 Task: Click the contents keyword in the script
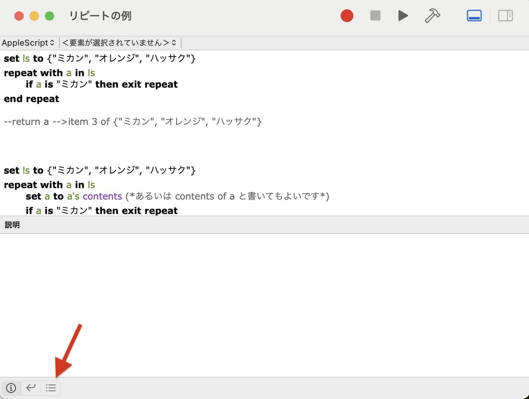coord(102,196)
